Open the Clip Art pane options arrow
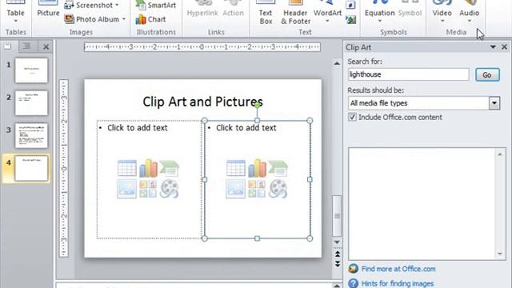Screen dimensions: 512x288 pos(493,47)
